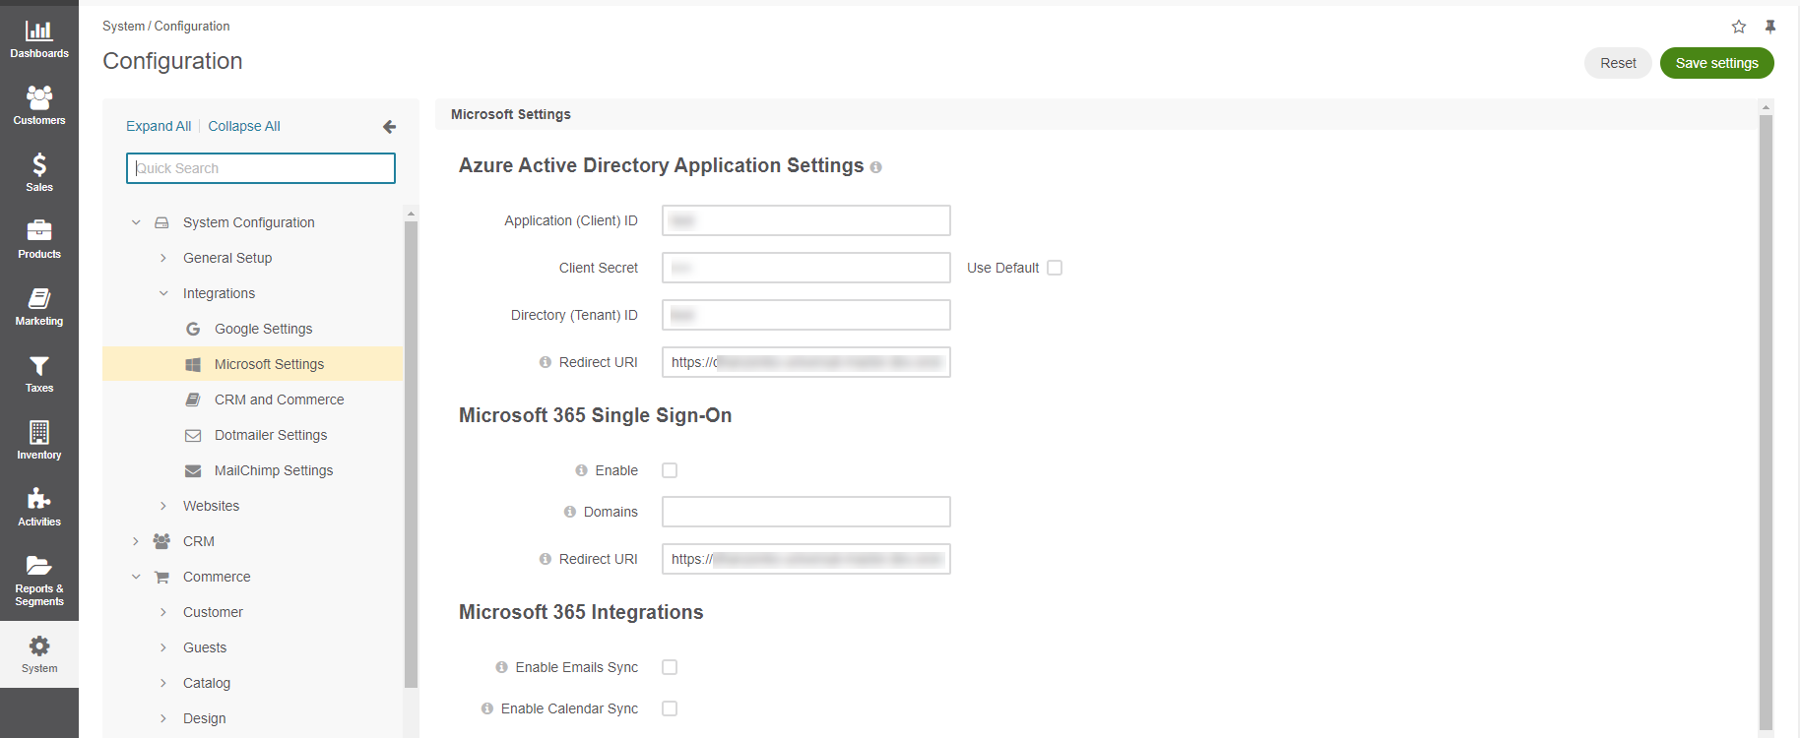Image resolution: width=1800 pixels, height=738 pixels.
Task: Click the Google Settings G icon
Action: click(x=193, y=329)
